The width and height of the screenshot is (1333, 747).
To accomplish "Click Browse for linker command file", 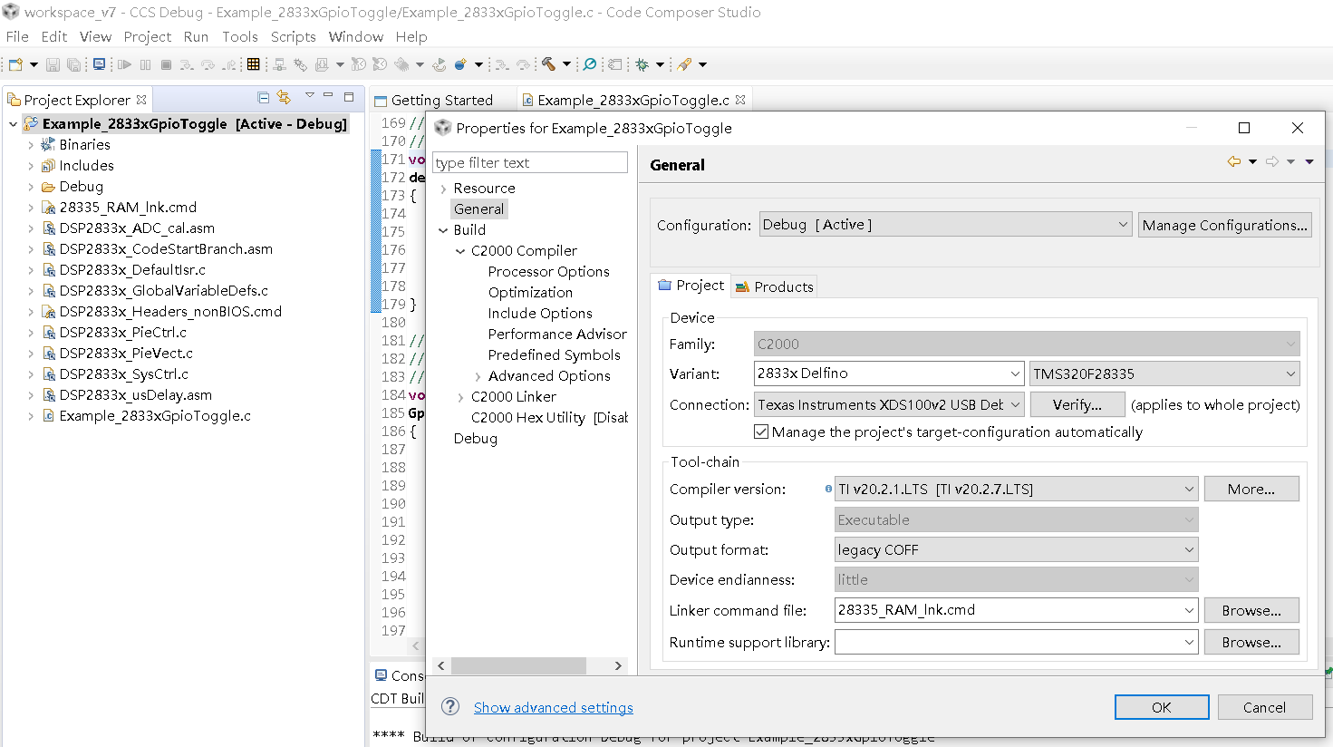I will (1251, 610).
